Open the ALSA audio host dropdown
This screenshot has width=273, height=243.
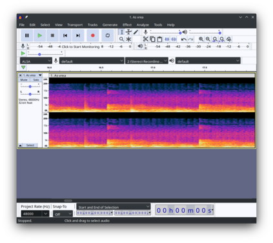point(36,61)
